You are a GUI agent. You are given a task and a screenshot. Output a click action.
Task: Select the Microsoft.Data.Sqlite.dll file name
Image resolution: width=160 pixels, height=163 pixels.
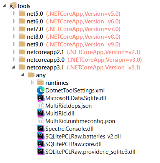[76, 98]
